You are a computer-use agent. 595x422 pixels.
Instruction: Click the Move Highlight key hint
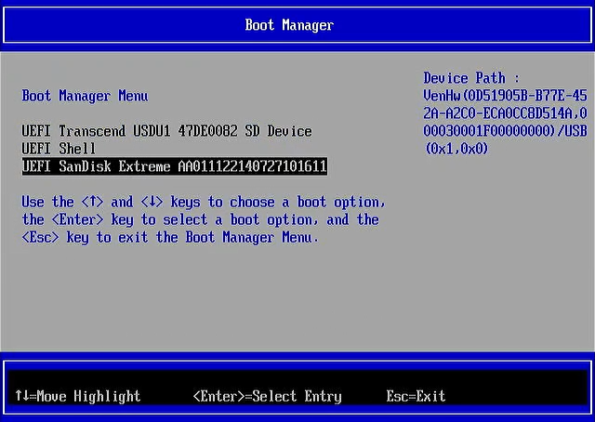(x=77, y=396)
